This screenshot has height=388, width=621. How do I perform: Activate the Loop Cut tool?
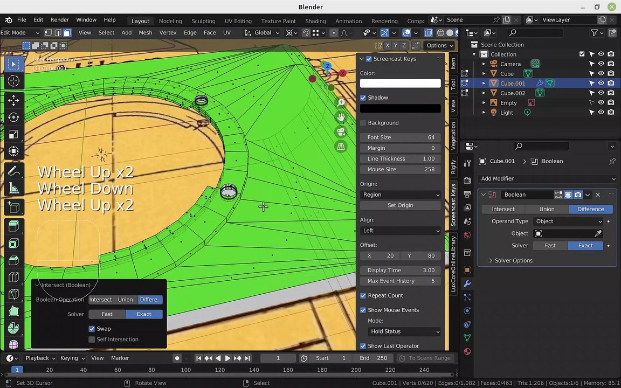13,277
